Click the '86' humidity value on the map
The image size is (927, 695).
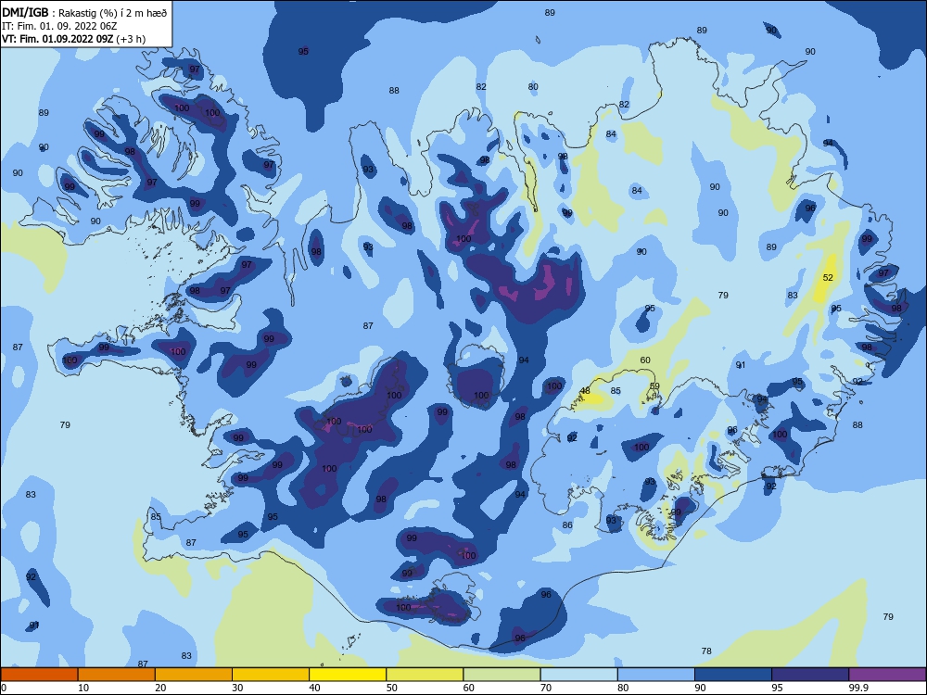[x=567, y=524]
